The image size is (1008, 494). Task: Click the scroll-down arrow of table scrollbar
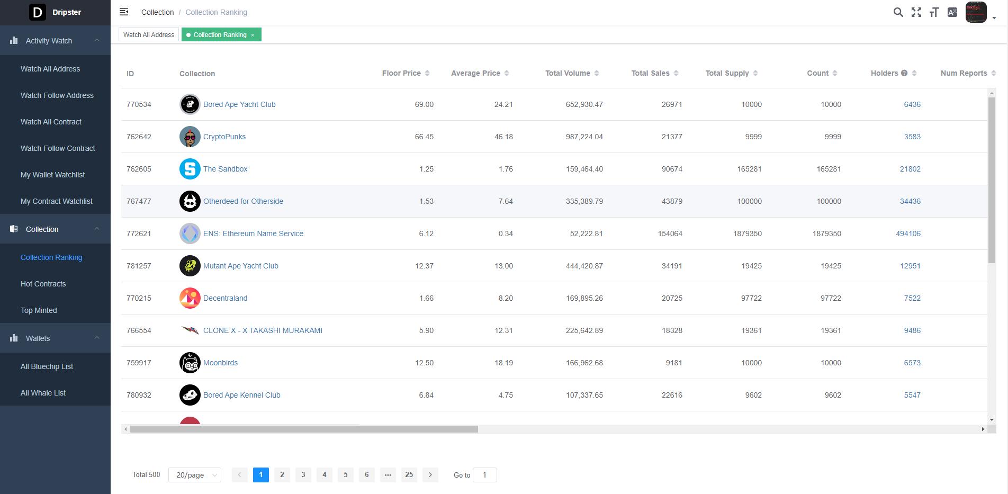point(992,420)
